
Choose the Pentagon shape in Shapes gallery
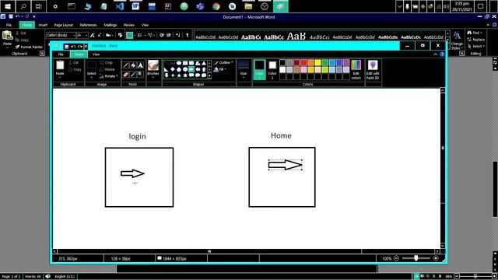pyautogui.click(x=179, y=69)
